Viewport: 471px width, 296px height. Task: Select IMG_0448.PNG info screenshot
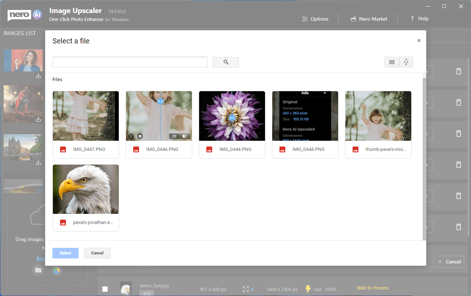pos(305,116)
